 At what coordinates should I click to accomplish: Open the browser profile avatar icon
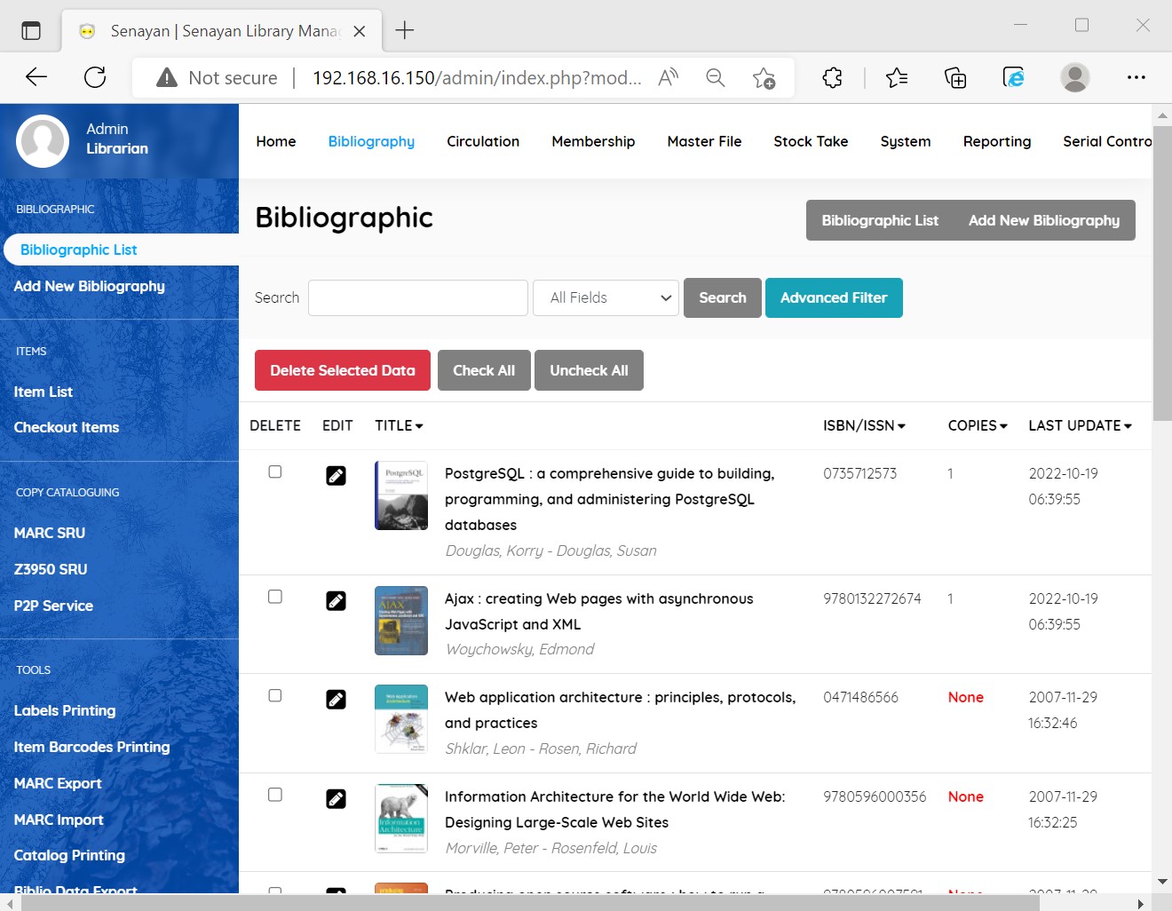[x=1074, y=78]
